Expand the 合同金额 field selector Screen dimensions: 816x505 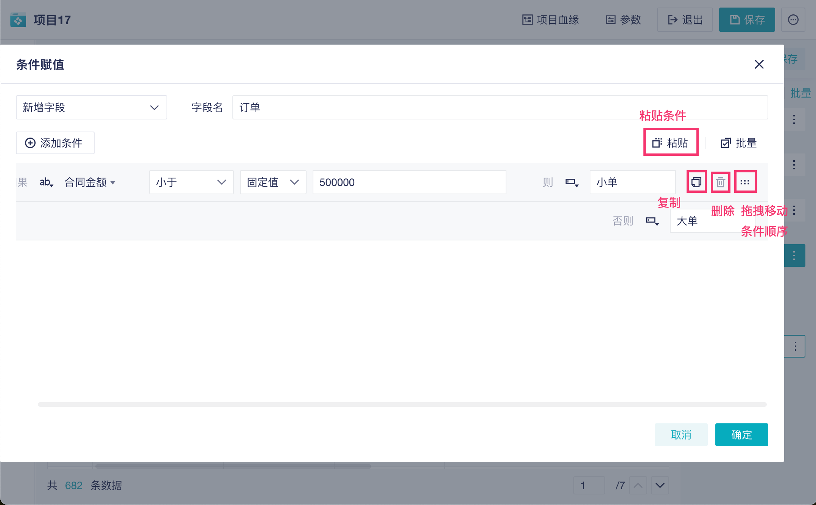90,182
